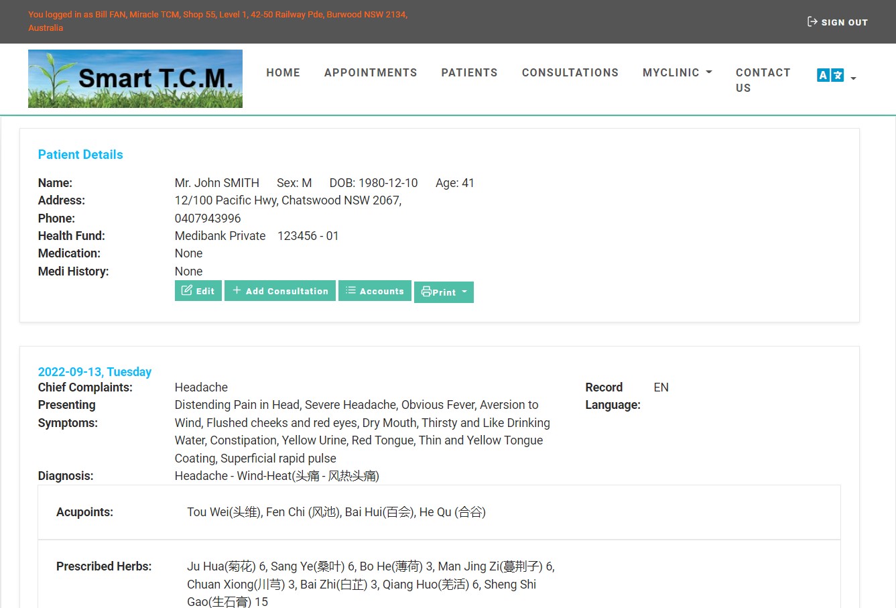Click the Medibank Private health fund text
The width and height of the screenshot is (896, 608).
pyautogui.click(x=220, y=236)
